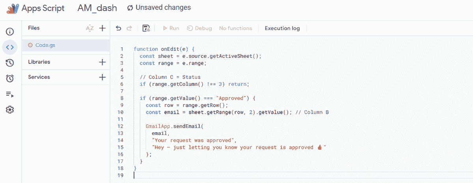This screenshot has width=473, height=183.
Task: Sort files alphabetically with AZ icon
Action: click(90, 28)
